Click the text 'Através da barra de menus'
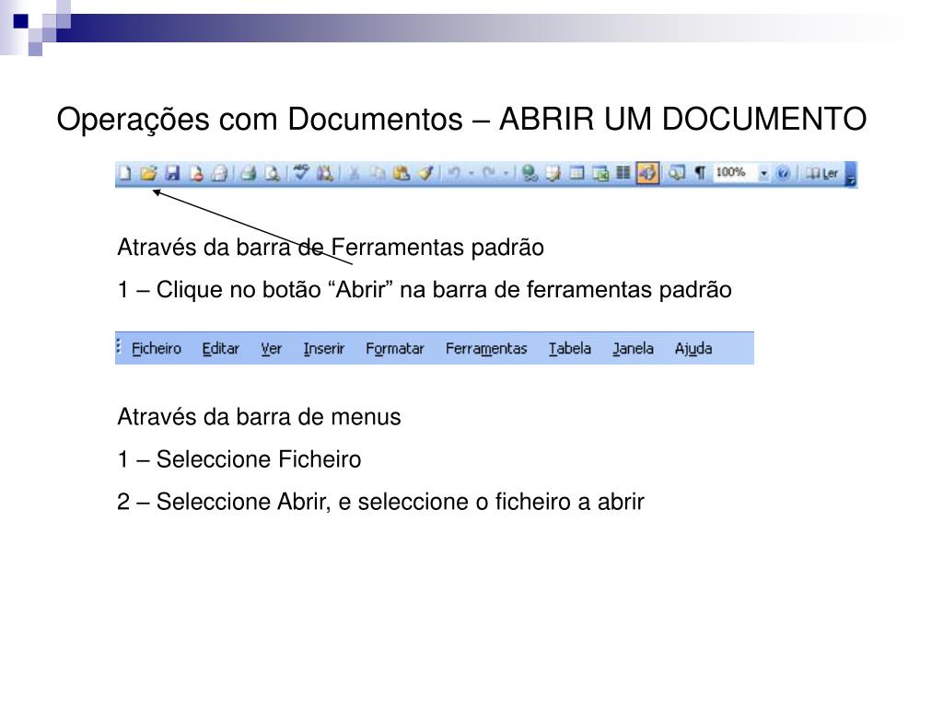The height and width of the screenshot is (707, 943). click(x=259, y=417)
